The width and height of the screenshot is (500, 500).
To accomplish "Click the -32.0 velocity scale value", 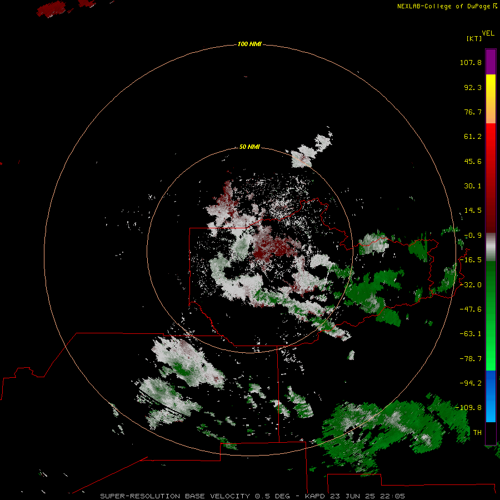I will 471,285.
